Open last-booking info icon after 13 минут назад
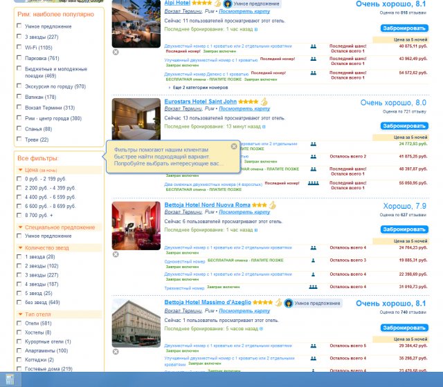Screen dimensions: 443x387 tap(264, 126)
